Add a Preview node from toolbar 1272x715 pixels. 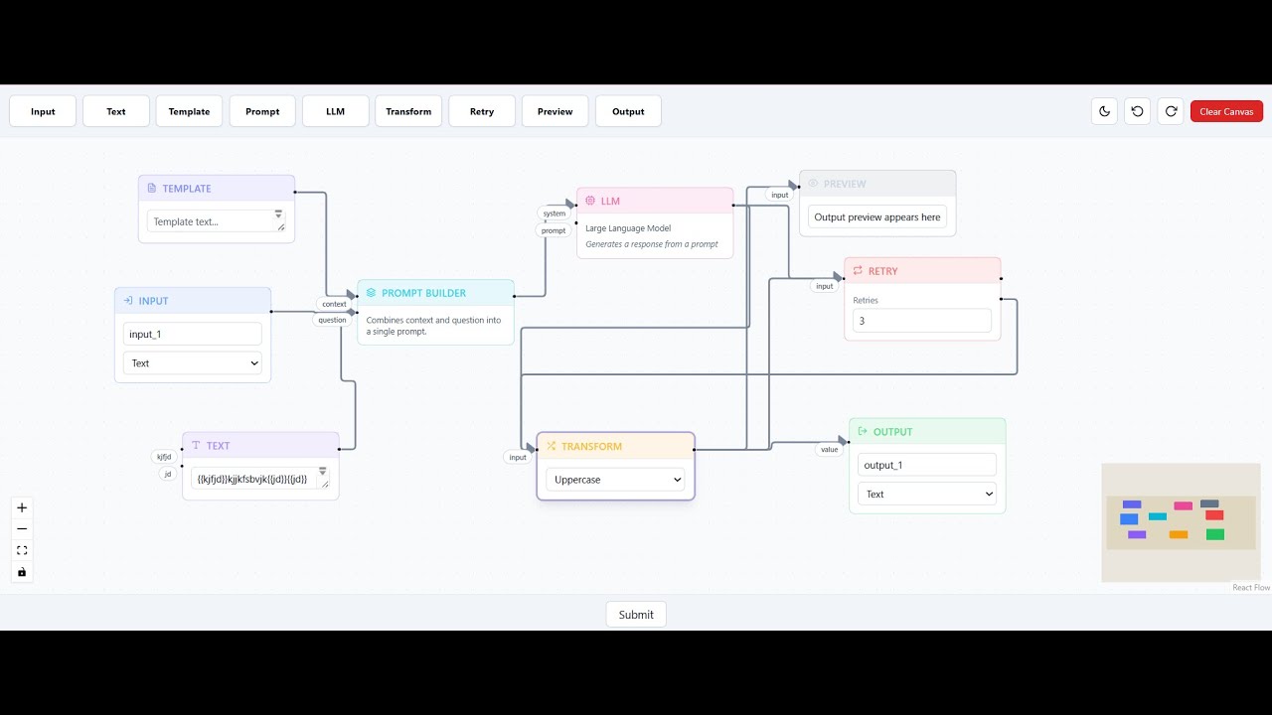(x=556, y=111)
